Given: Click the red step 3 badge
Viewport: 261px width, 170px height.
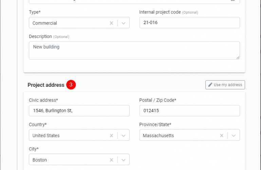Looking at the screenshot, I should pos(71,85).
